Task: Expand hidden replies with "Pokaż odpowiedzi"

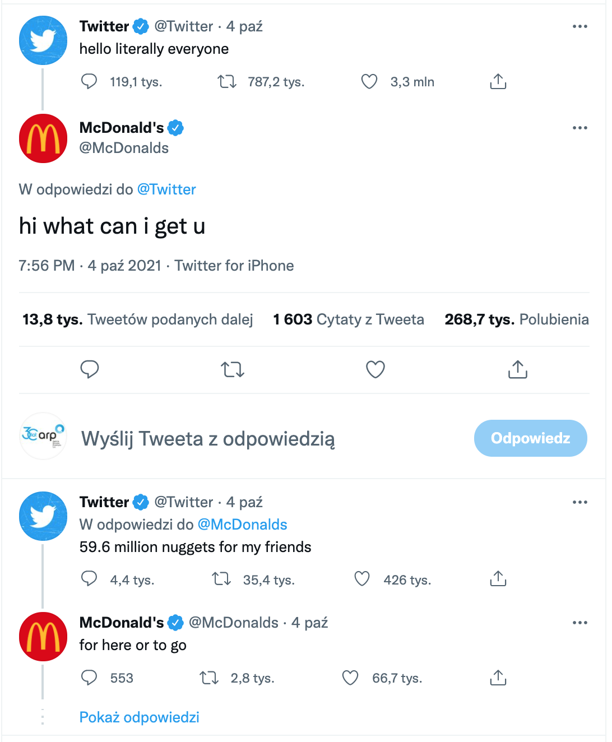Action: tap(139, 717)
